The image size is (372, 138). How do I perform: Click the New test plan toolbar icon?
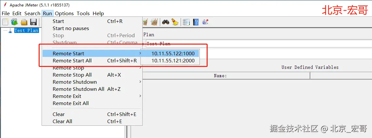click(x=5, y=22)
